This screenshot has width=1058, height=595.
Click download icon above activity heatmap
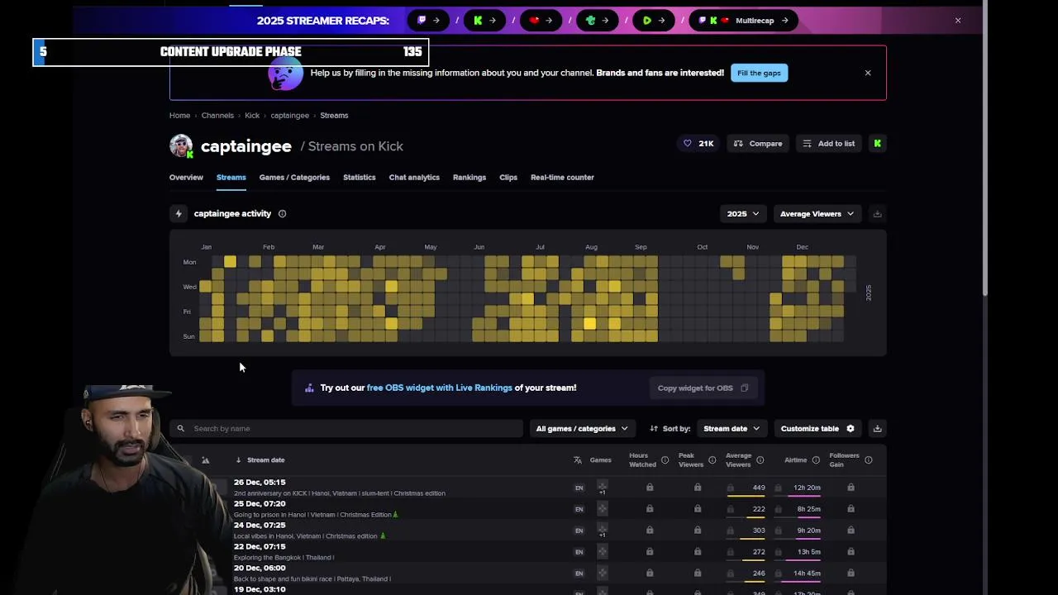pyautogui.click(x=877, y=214)
